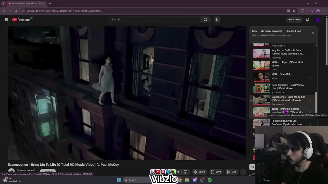Viewport: 328px width, 184px height.
Task: Focus the YouTube search box
Action: (x=154, y=19)
